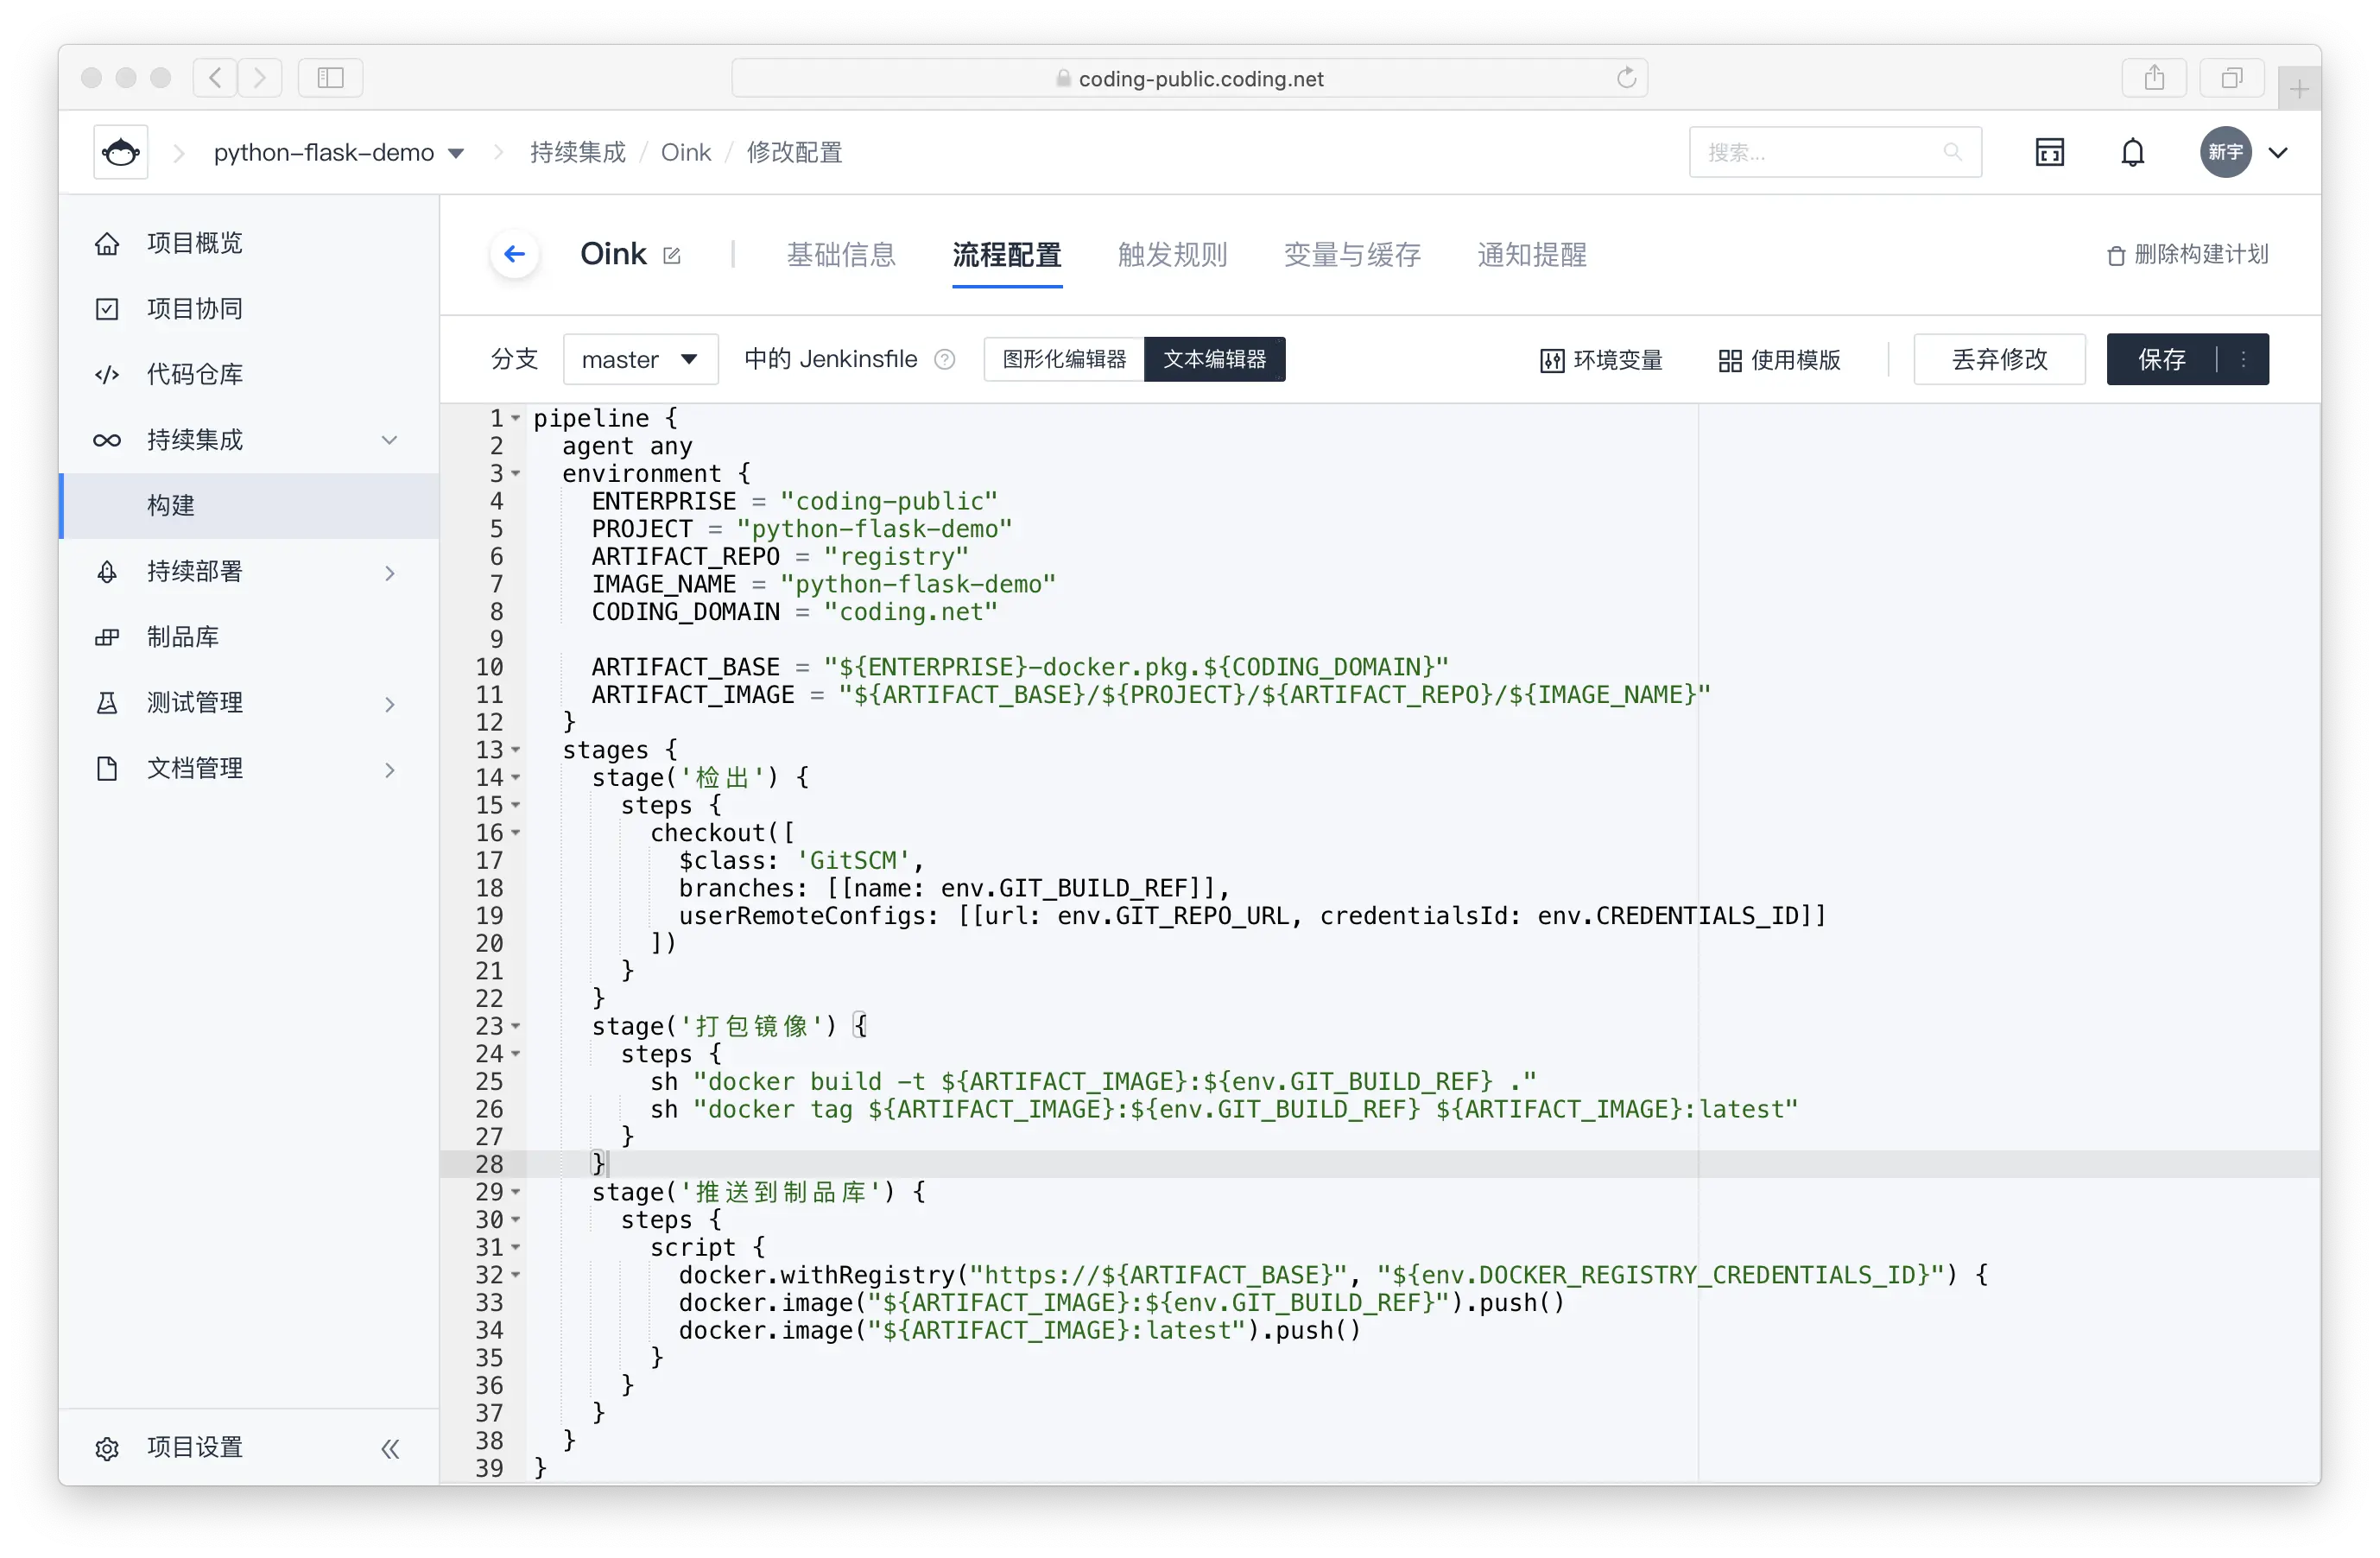Open the master branch dropdown

point(640,359)
